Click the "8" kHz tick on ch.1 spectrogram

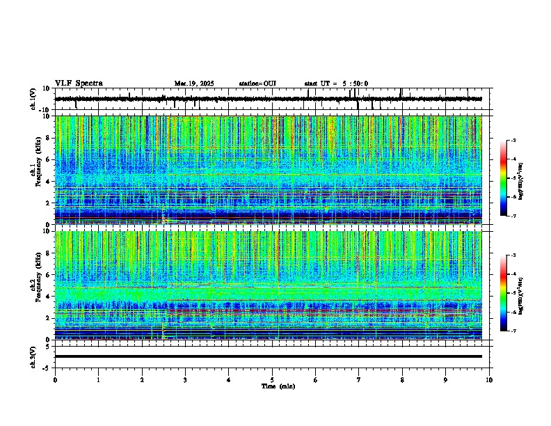(x=49, y=138)
